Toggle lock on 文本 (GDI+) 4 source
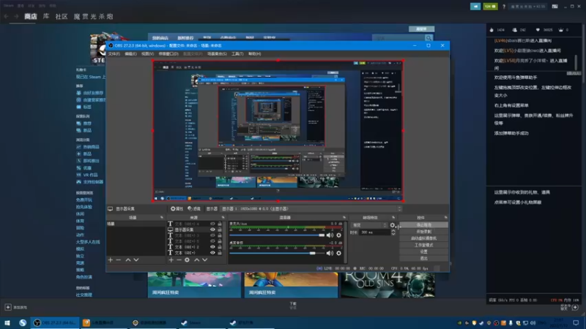Screen dimensions: 586x329 pos(220,224)
